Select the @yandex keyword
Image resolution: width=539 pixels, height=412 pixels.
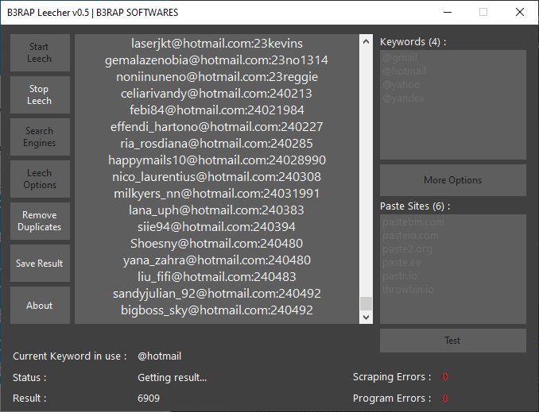point(404,98)
